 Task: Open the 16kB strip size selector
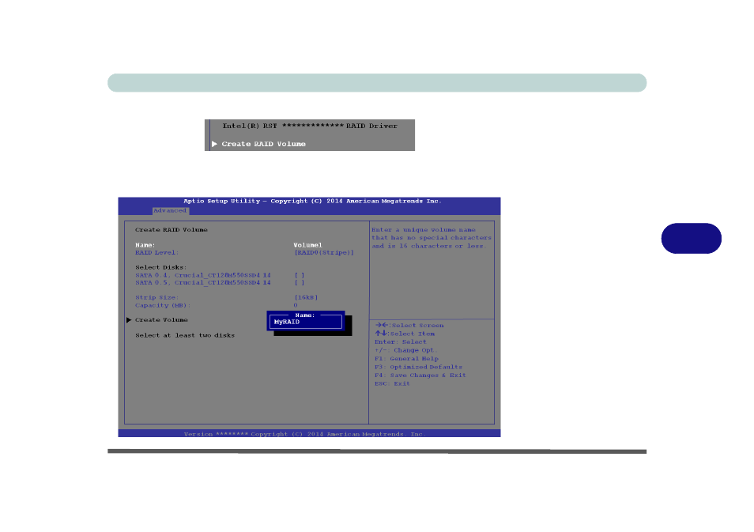pyautogui.click(x=305, y=297)
